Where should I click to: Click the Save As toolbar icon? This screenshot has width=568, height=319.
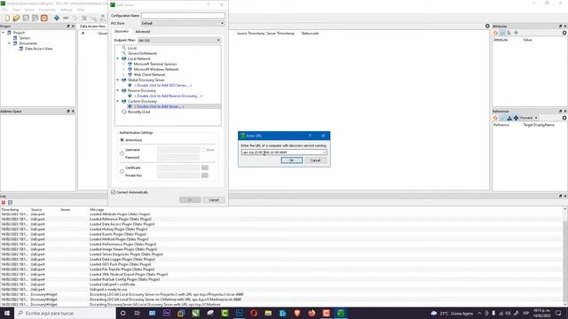(x=35, y=18)
